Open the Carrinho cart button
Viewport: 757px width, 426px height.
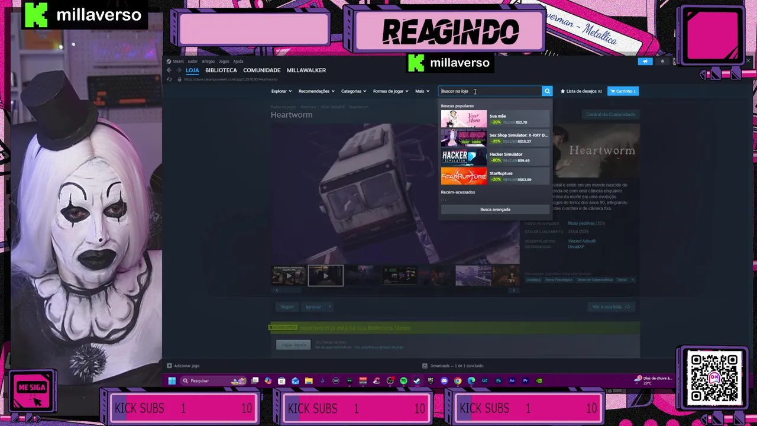coord(623,91)
